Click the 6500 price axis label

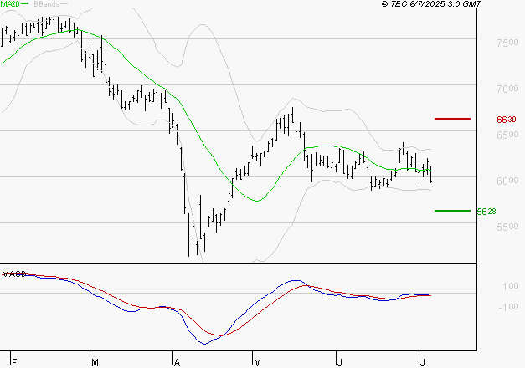click(507, 135)
